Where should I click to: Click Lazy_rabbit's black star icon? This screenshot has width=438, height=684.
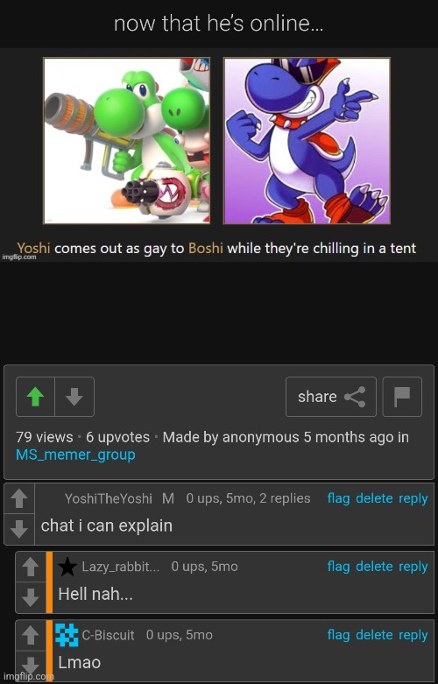pyautogui.click(x=67, y=567)
